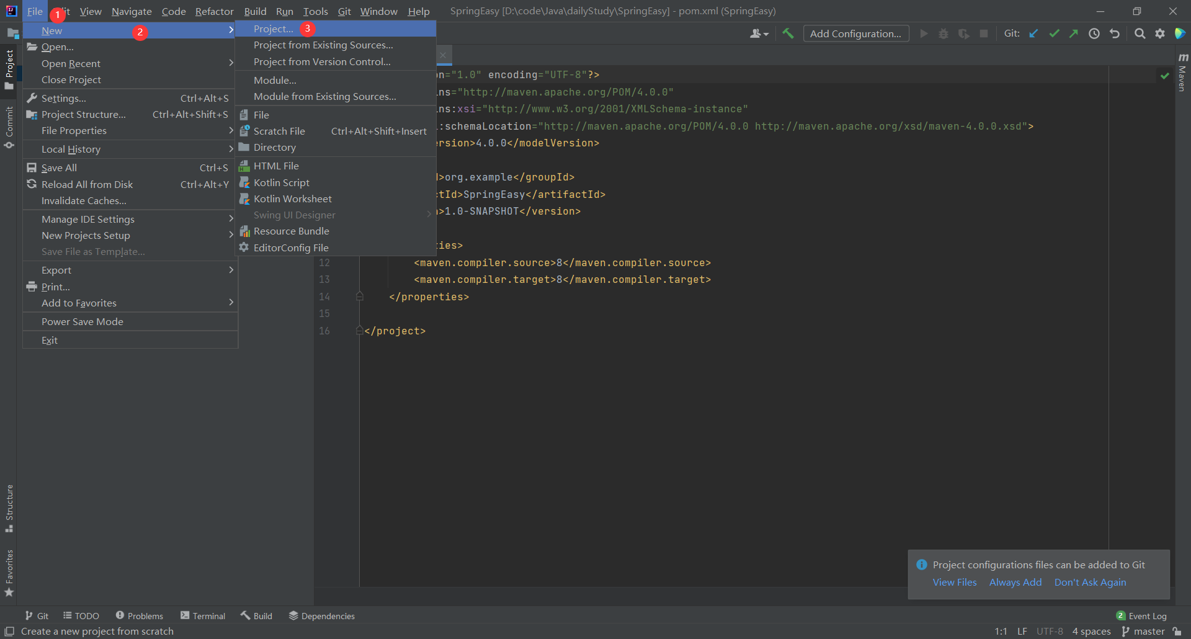Viewport: 1191px width, 639px height.
Task: Open the Maven tool window tab
Action: (1183, 73)
